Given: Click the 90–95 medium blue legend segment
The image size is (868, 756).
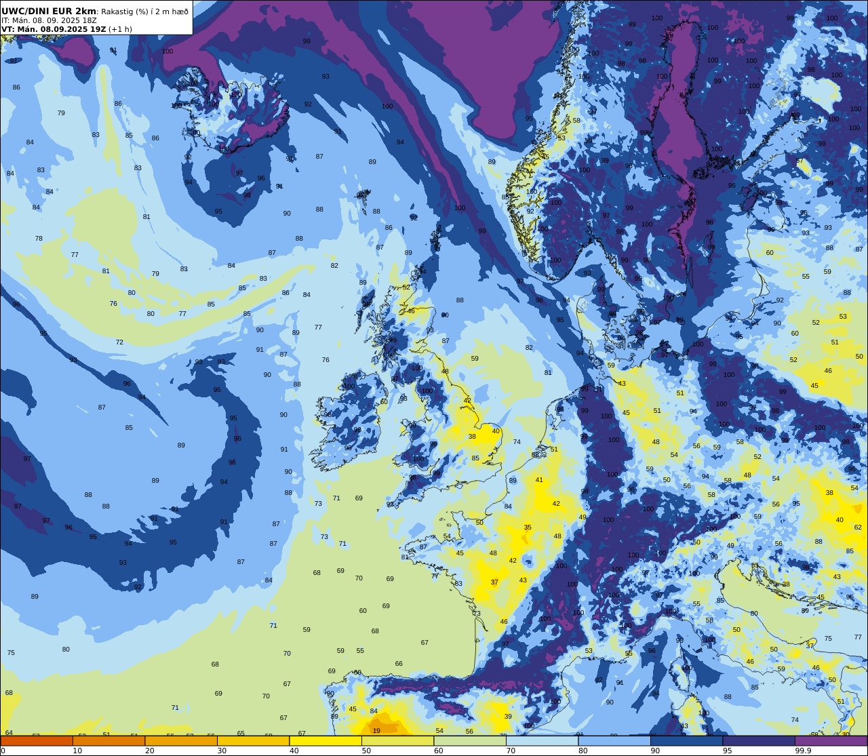Looking at the screenshot, I should (686, 741).
